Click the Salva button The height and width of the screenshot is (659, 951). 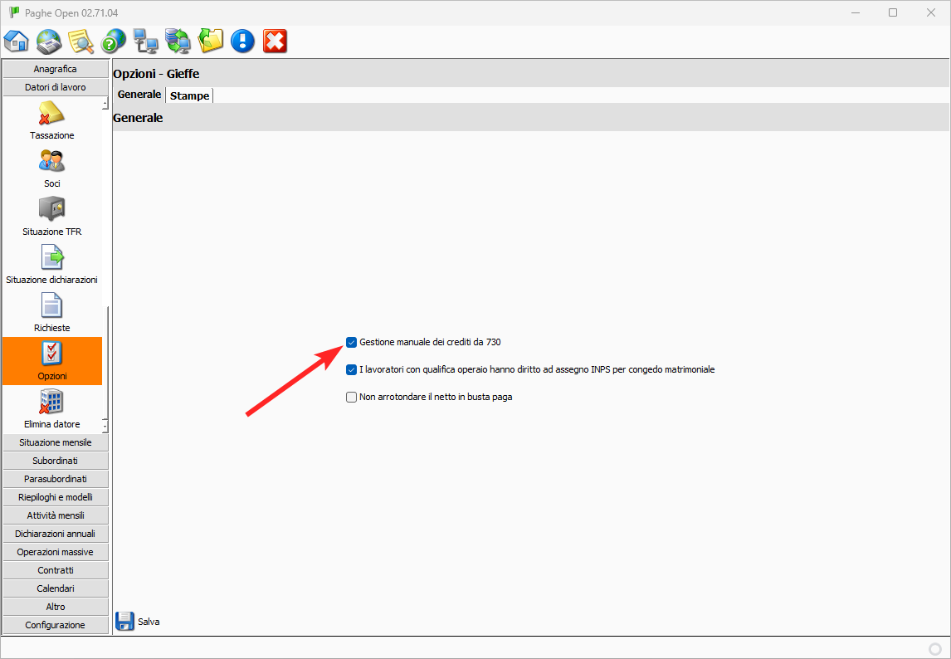pyautogui.click(x=138, y=621)
